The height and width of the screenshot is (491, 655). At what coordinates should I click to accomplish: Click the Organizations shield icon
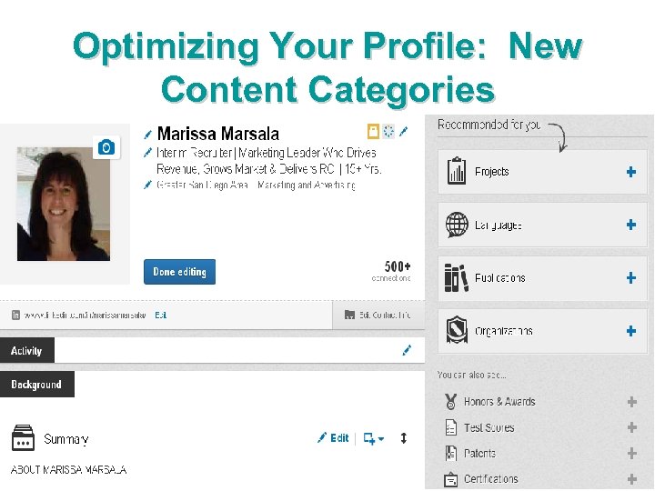(x=457, y=329)
